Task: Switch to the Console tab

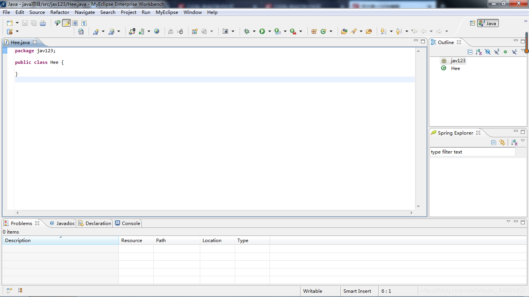Action: pyautogui.click(x=128, y=223)
